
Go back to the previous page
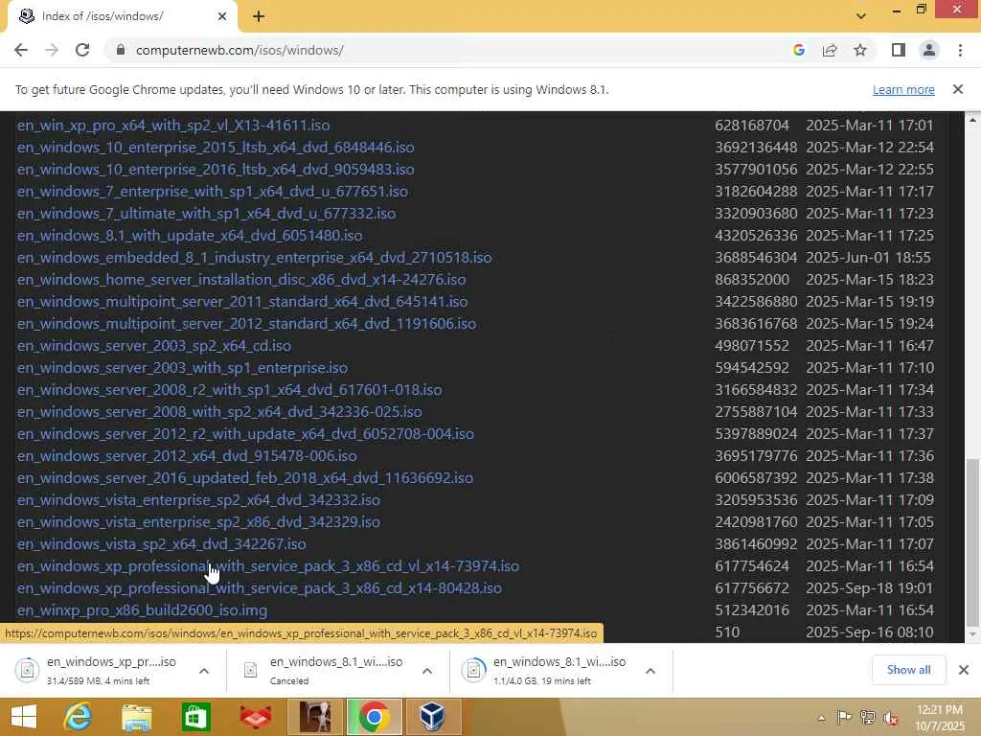click(x=21, y=50)
